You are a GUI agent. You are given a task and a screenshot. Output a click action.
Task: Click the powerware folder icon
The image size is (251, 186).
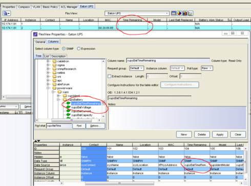pyautogui.click(x=54, y=88)
